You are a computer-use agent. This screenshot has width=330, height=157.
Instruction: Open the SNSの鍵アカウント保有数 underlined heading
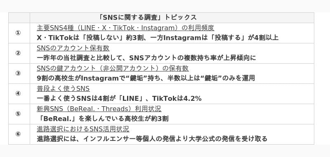tap(113, 68)
